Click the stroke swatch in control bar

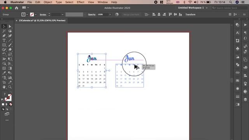coord(32,14)
